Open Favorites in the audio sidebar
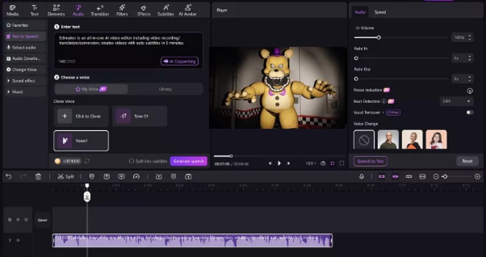Viewport: 486px width, 257px height. (x=25, y=25)
